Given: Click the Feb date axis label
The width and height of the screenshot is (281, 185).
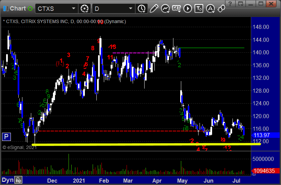Looking at the screenshot, I should pyautogui.click(x=104, y=181).
